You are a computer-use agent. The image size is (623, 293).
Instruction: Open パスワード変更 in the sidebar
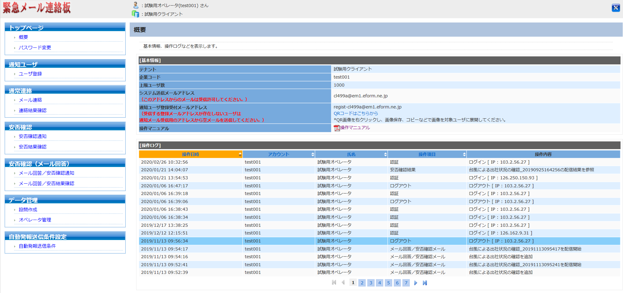click(x=35, y=47)
